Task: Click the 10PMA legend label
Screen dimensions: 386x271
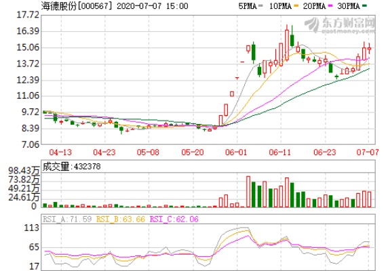Action: (280, 5)
